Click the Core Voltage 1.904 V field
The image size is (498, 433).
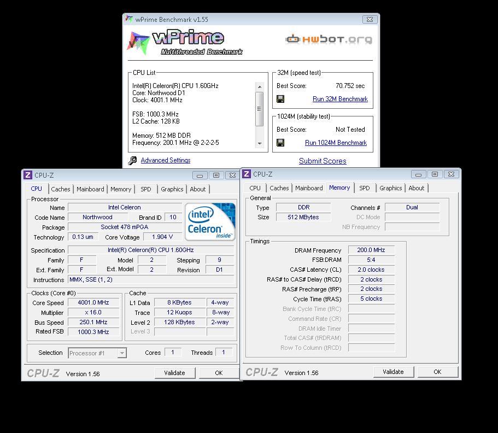click(x=162, y=237)
